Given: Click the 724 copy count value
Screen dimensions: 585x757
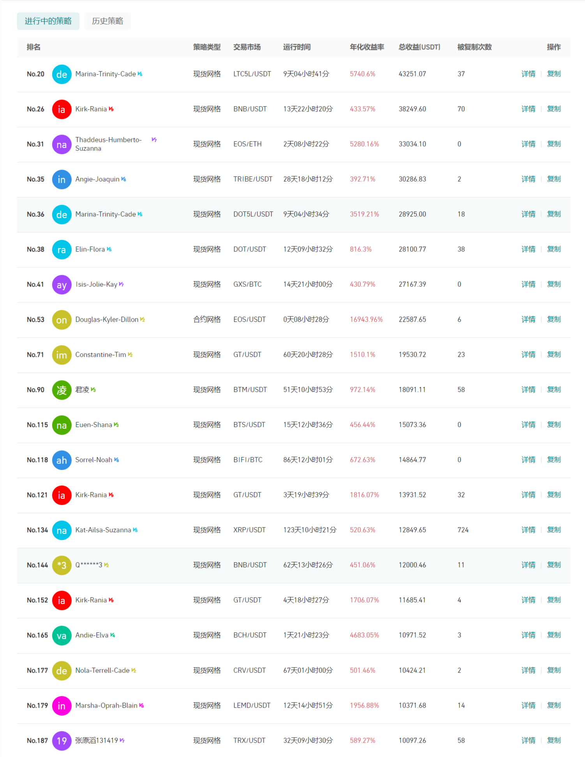Looking at the screenshot, I should coord(463,530).
